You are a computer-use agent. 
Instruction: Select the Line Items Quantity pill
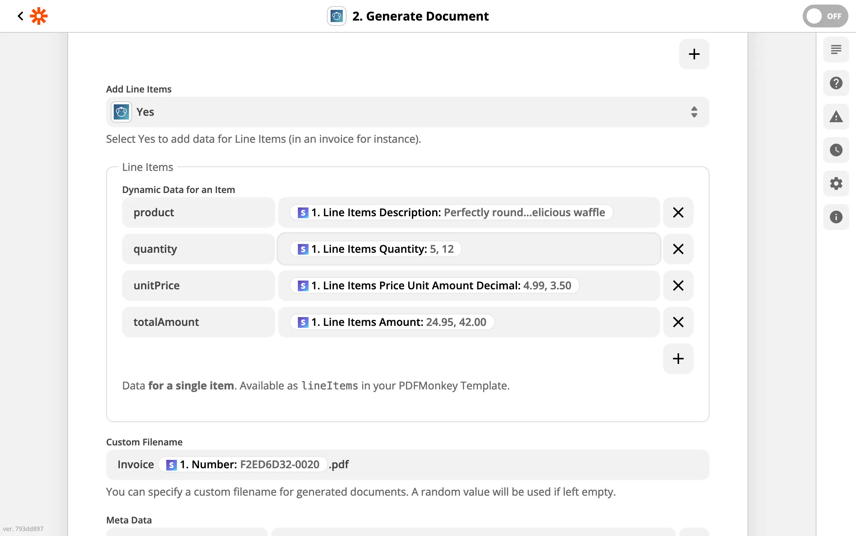tap(377, 249)
